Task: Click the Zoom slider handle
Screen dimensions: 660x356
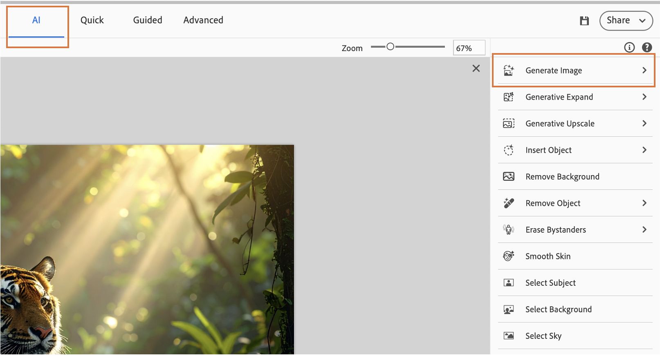Action: (390, 47)
